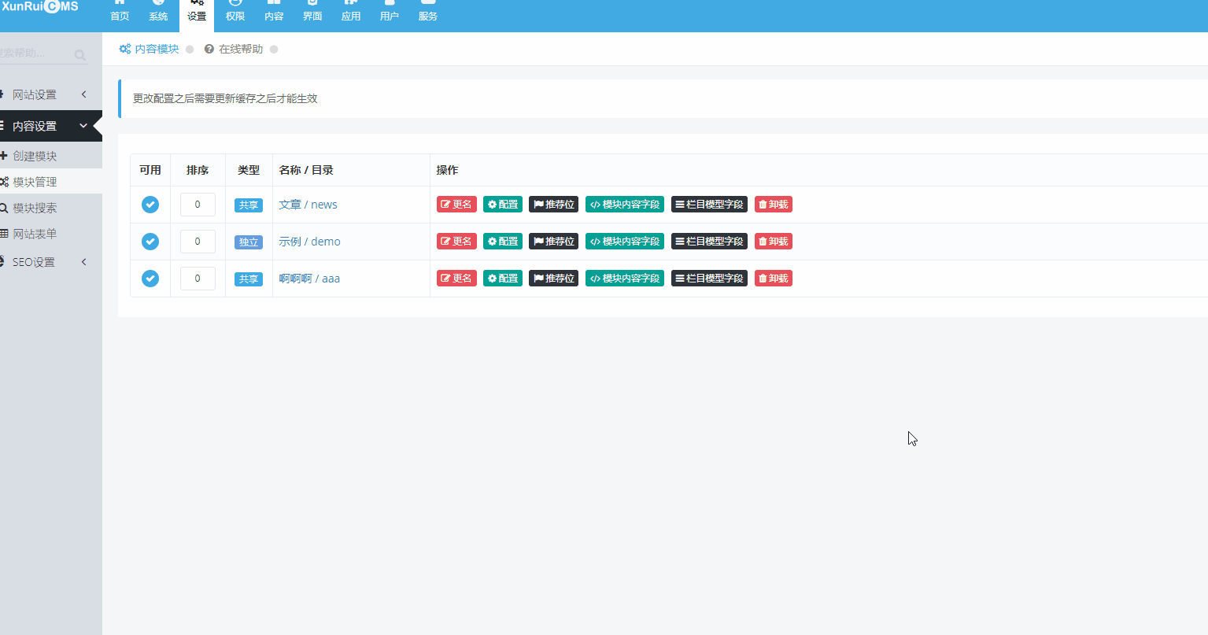Open 网站表单 in the sidebar
1208x635 pixels.
(x=51, y=234)
